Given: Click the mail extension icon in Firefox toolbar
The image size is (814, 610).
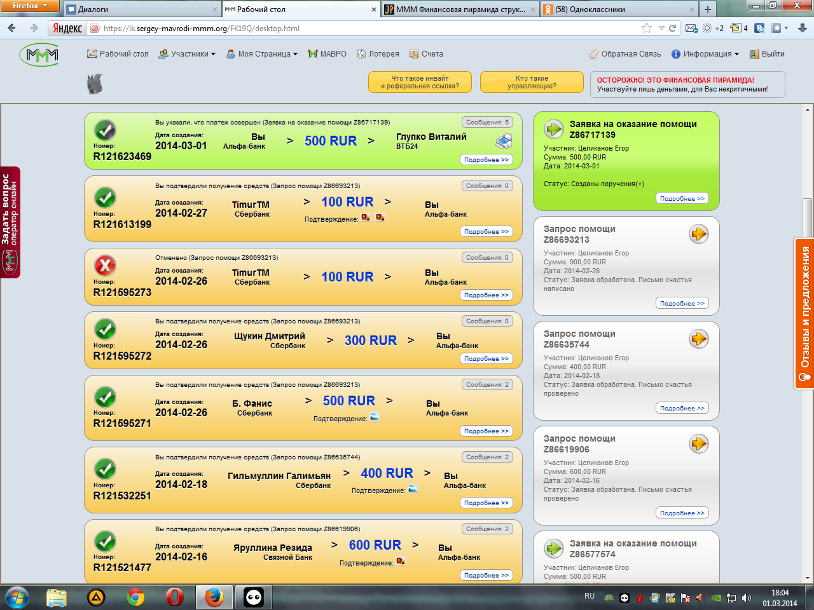Looking at the screenshot, I should 691,28.
